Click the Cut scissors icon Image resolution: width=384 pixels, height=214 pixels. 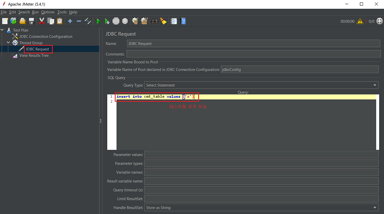(42, 21)
